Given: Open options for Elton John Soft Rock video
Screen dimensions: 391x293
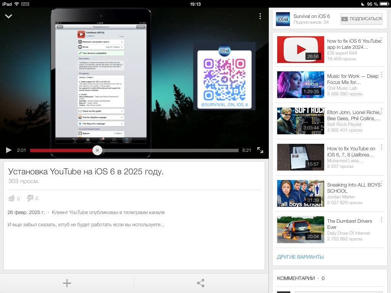Looking at the screenshot, I should coord(381,111).
